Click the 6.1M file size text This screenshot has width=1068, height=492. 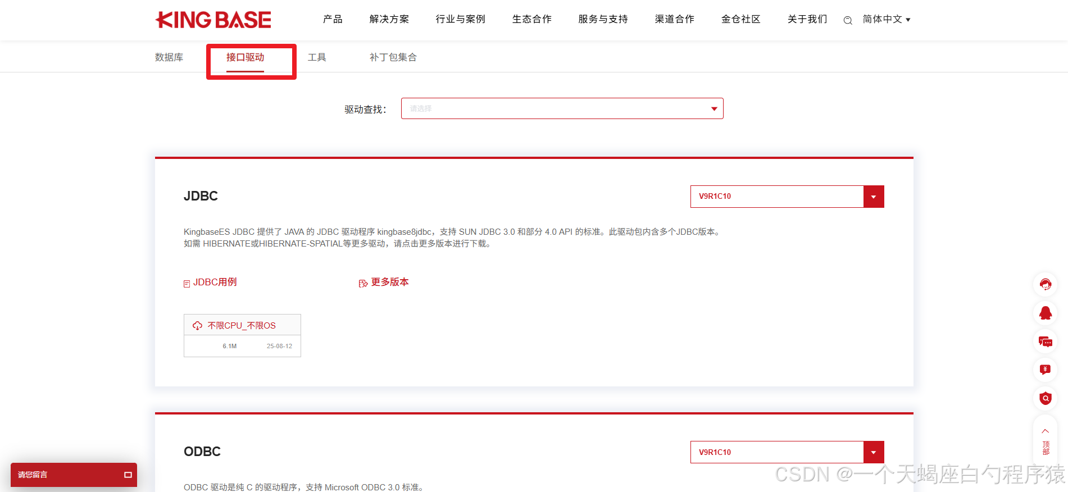(x=229, y=346)
